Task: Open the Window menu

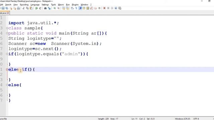Action: [84, 5]
